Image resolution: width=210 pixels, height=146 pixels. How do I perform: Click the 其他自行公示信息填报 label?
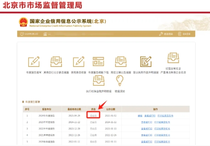pyautogui.click(x=56, y=73)
